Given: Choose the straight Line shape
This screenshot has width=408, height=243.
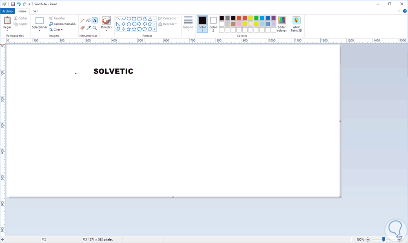Looking at the screenshot, I should (x=118, y=19).
